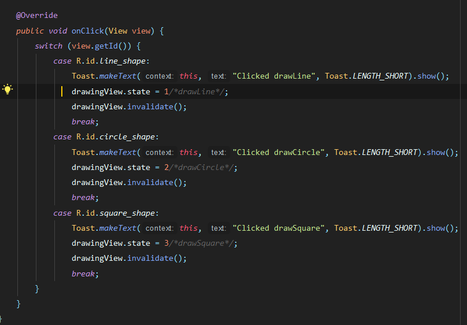This screenshot has height=325, width=467.
Task: Click the @Override annotation
Action: 36,16
